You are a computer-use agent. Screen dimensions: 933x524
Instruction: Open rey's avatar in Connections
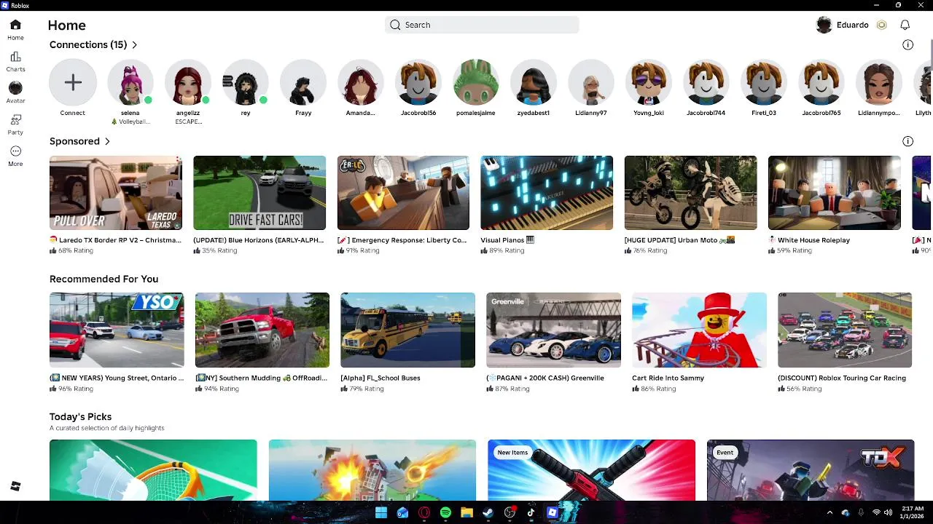click(x=246, y=83)
